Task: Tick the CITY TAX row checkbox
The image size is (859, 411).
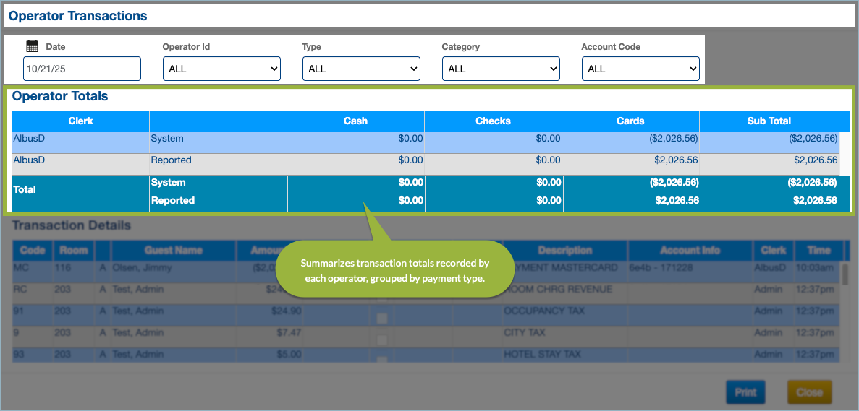Action: point(382,339)
